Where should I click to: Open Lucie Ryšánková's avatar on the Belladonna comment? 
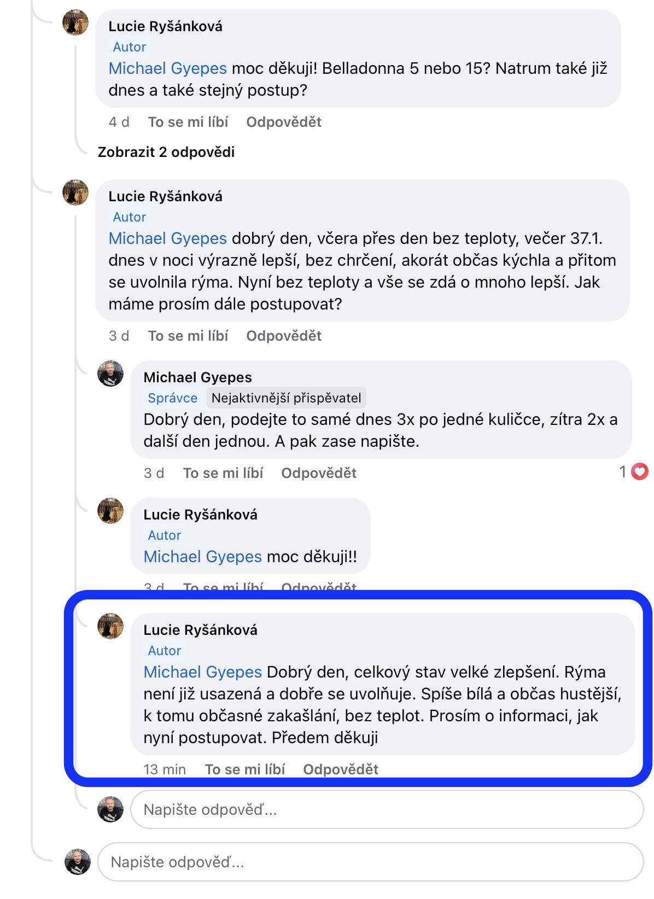point(75,23)
